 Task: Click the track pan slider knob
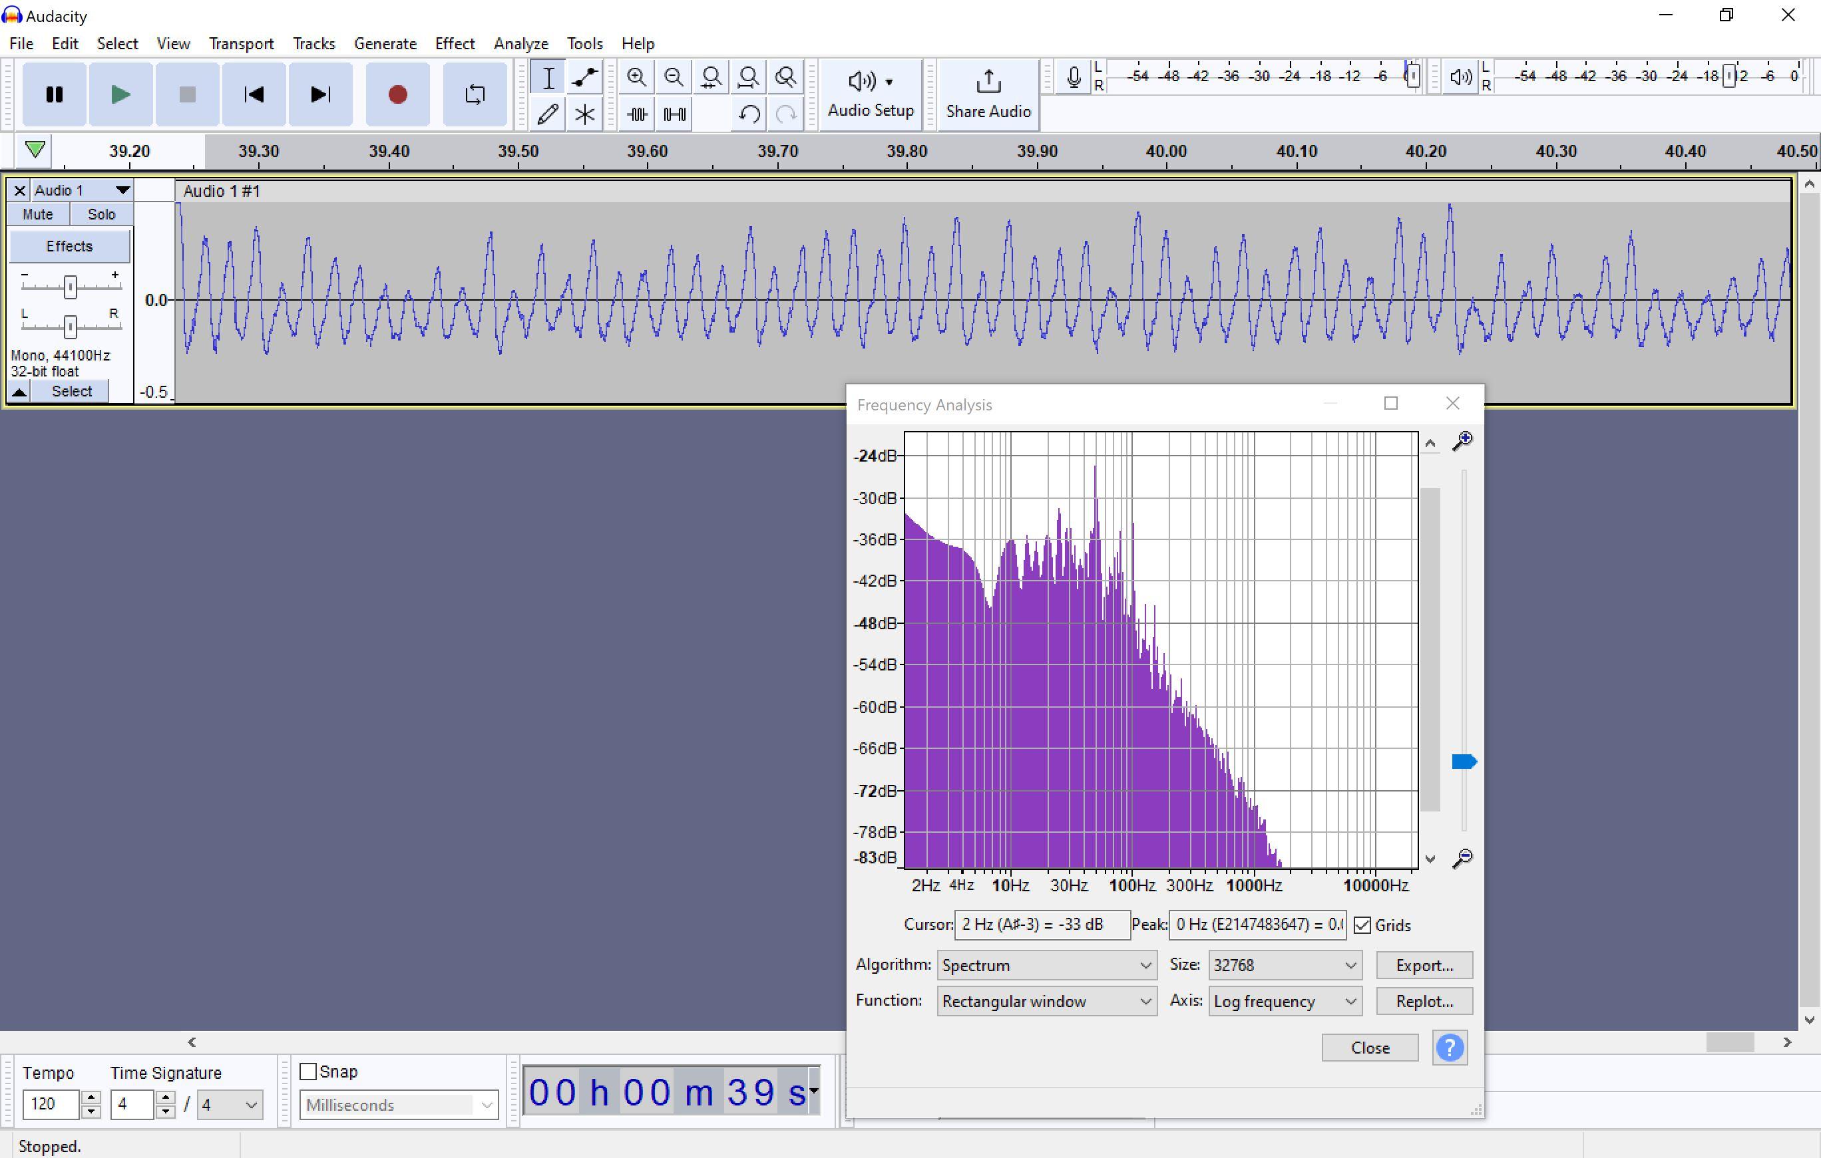coord(71,327)
